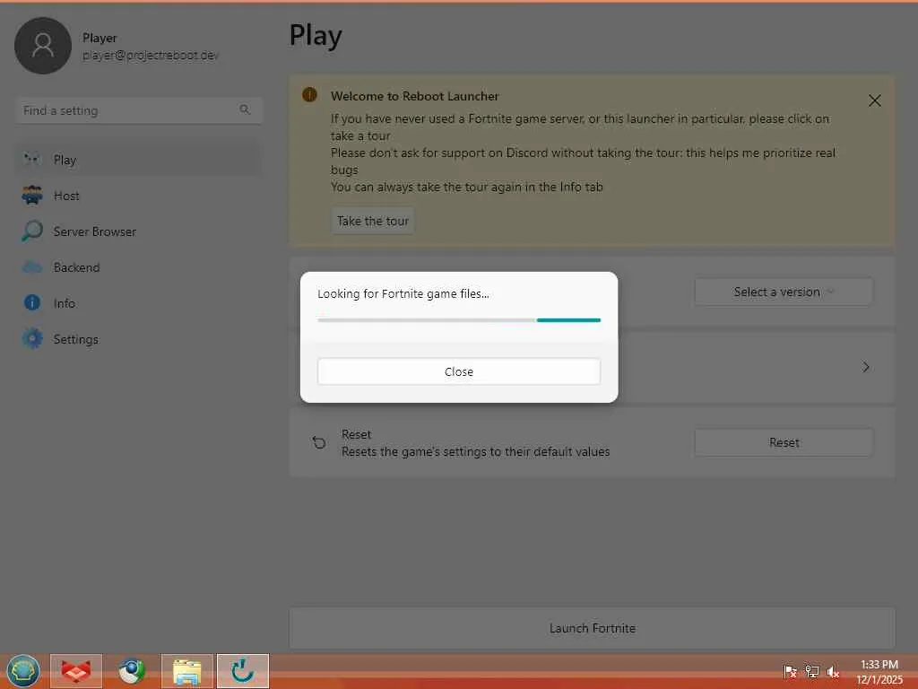
Task: Open network tray icon
Action: 811,671
